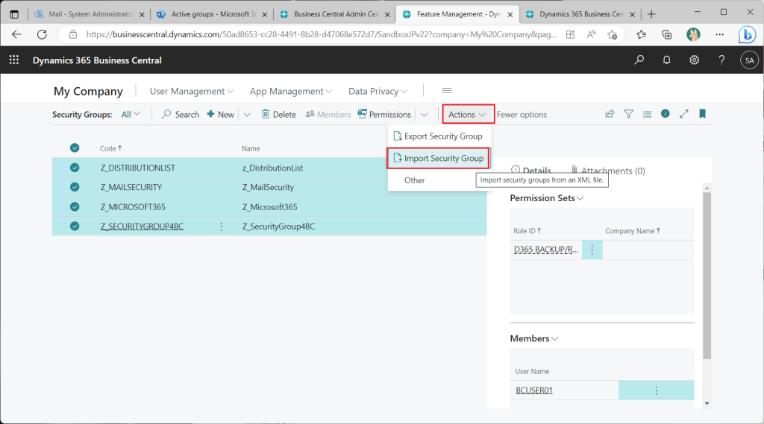Click the search magnifier in Business Central header

[639, 60]
